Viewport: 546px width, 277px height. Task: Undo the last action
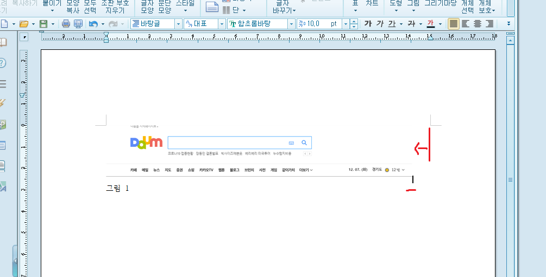coord(93,24)
